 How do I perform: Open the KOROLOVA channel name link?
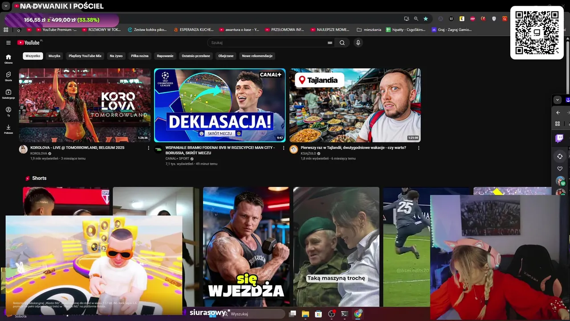point(39,153)
